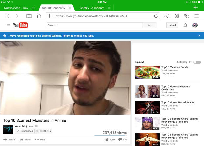Click the main video player
The height and width of the screenshot is (146, 204).
(x=65, y=78)
